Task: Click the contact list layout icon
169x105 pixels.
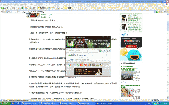Action: [104, 51]
